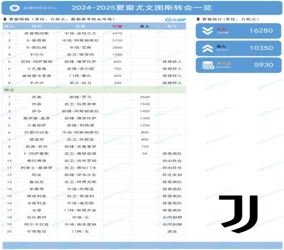
Task: Click the 1520 sale value
Action: pos(145,104)
